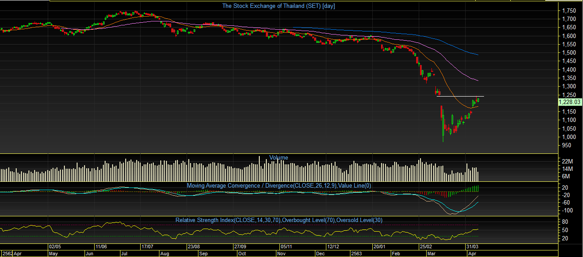Click the 1,100 price axis label
The width and height of the screenshot is (583, 257).
[x=569, y=120]
